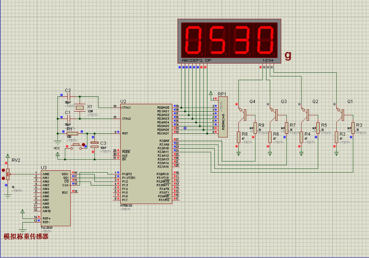Viewport: 369px width, 258px height.
Task: Click the AIN0 pin label on U3
Action: coord(46,174)
